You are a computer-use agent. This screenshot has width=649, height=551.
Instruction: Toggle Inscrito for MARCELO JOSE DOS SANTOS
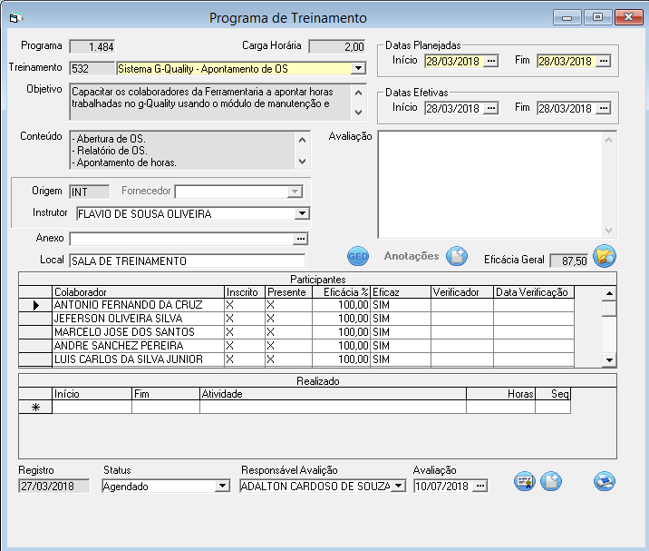tap(244, 332)
